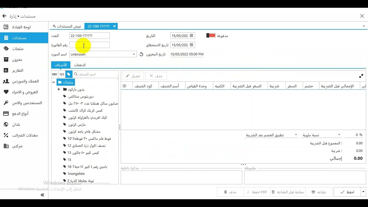Screen dimensions: 368x207
Task: Expand the items grid to fullscreen
Action: (x=361, y=76)
